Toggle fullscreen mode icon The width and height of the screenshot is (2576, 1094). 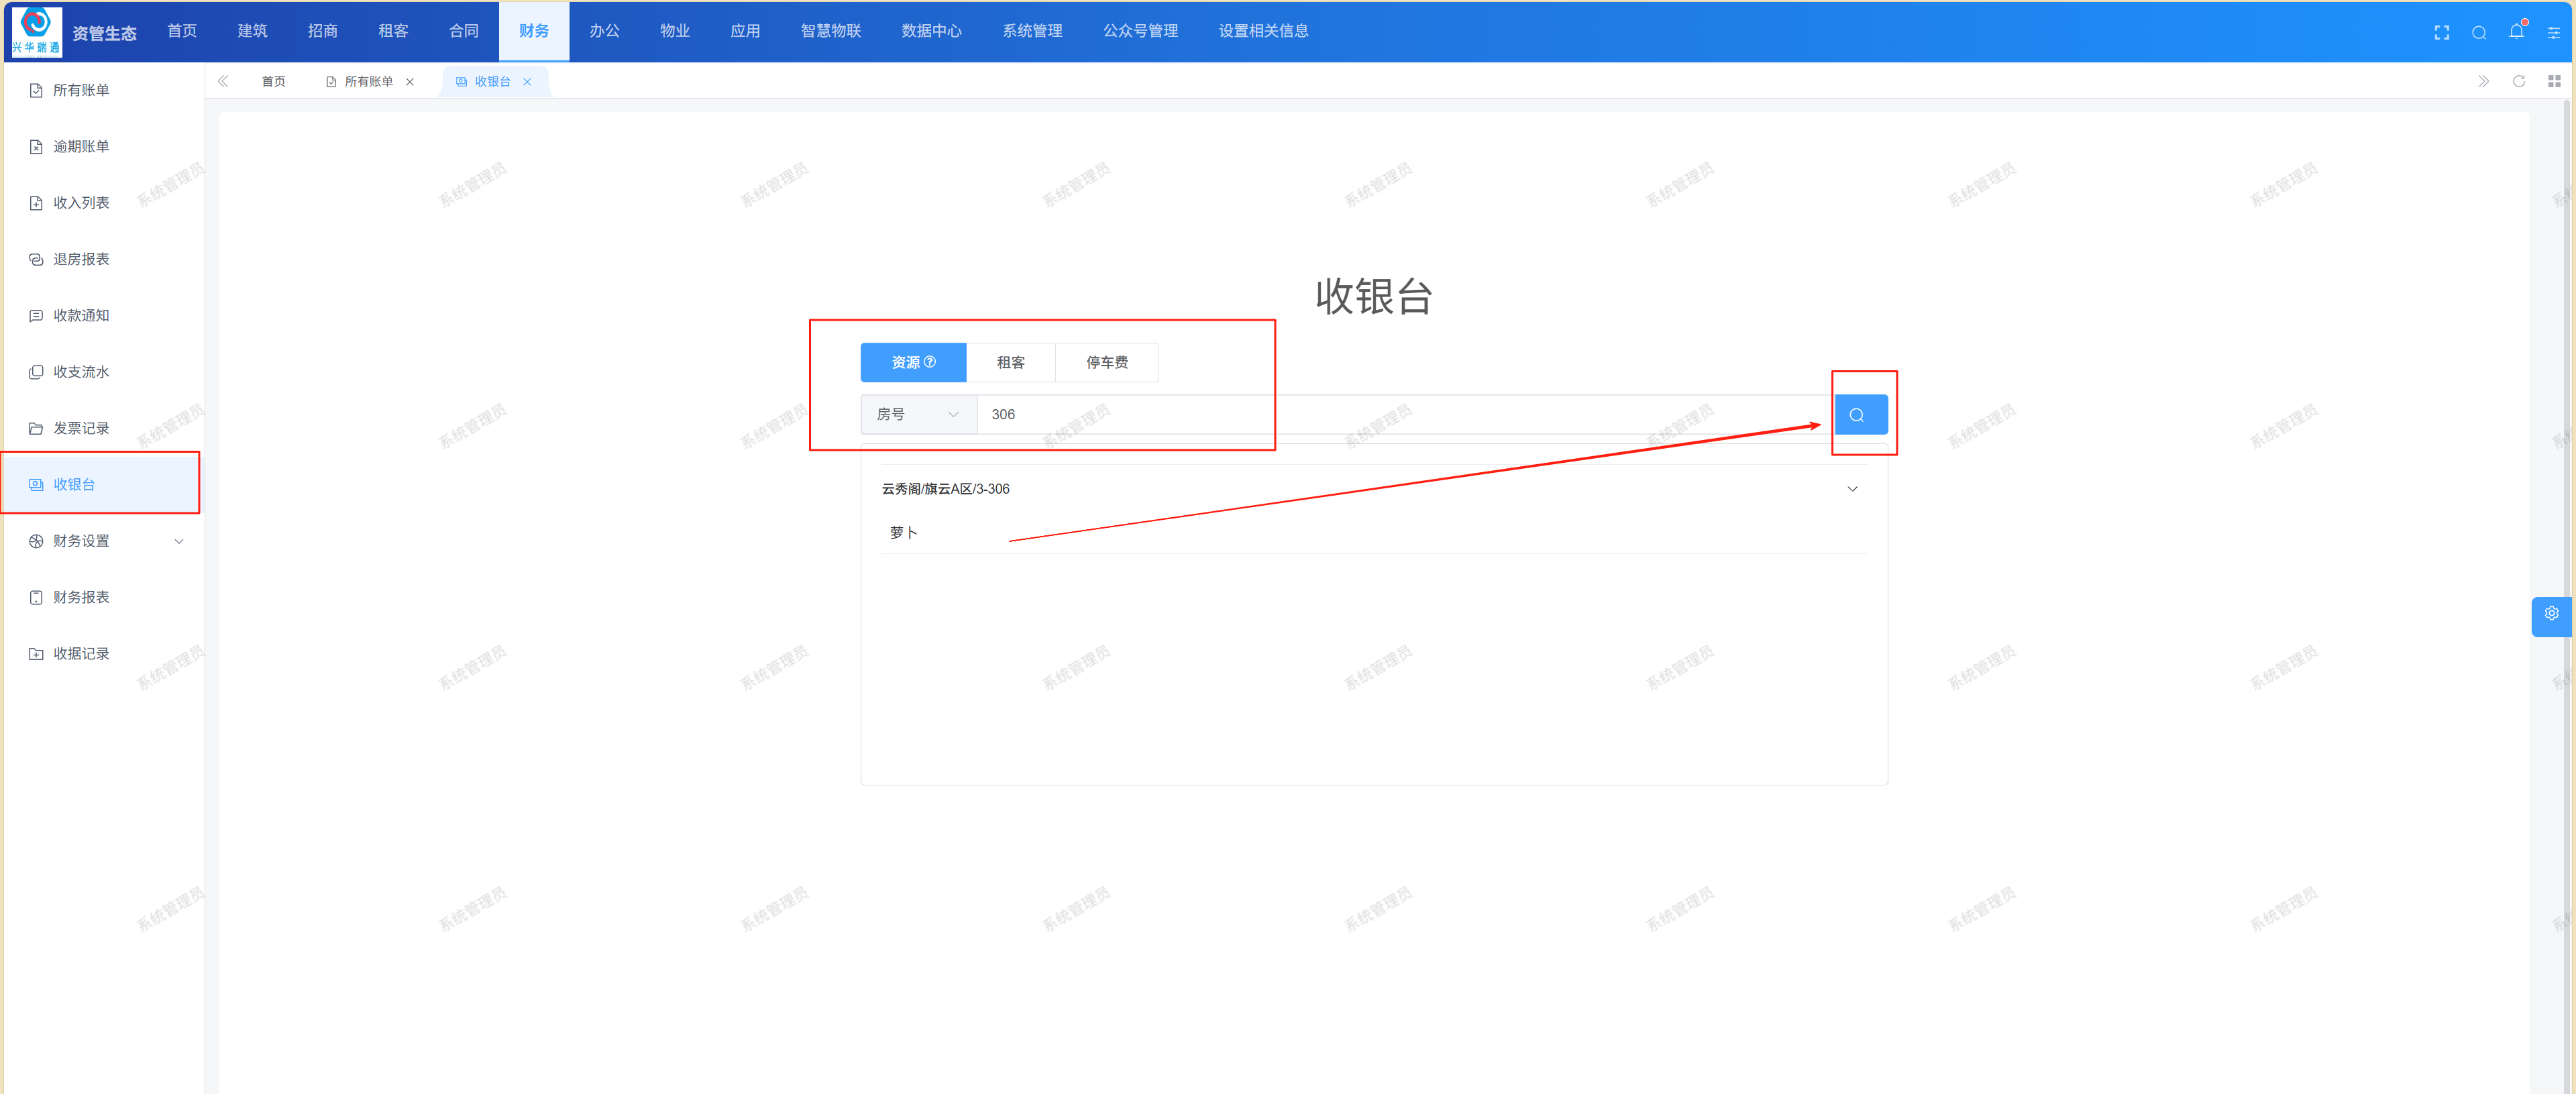[x=2441, y=33]
